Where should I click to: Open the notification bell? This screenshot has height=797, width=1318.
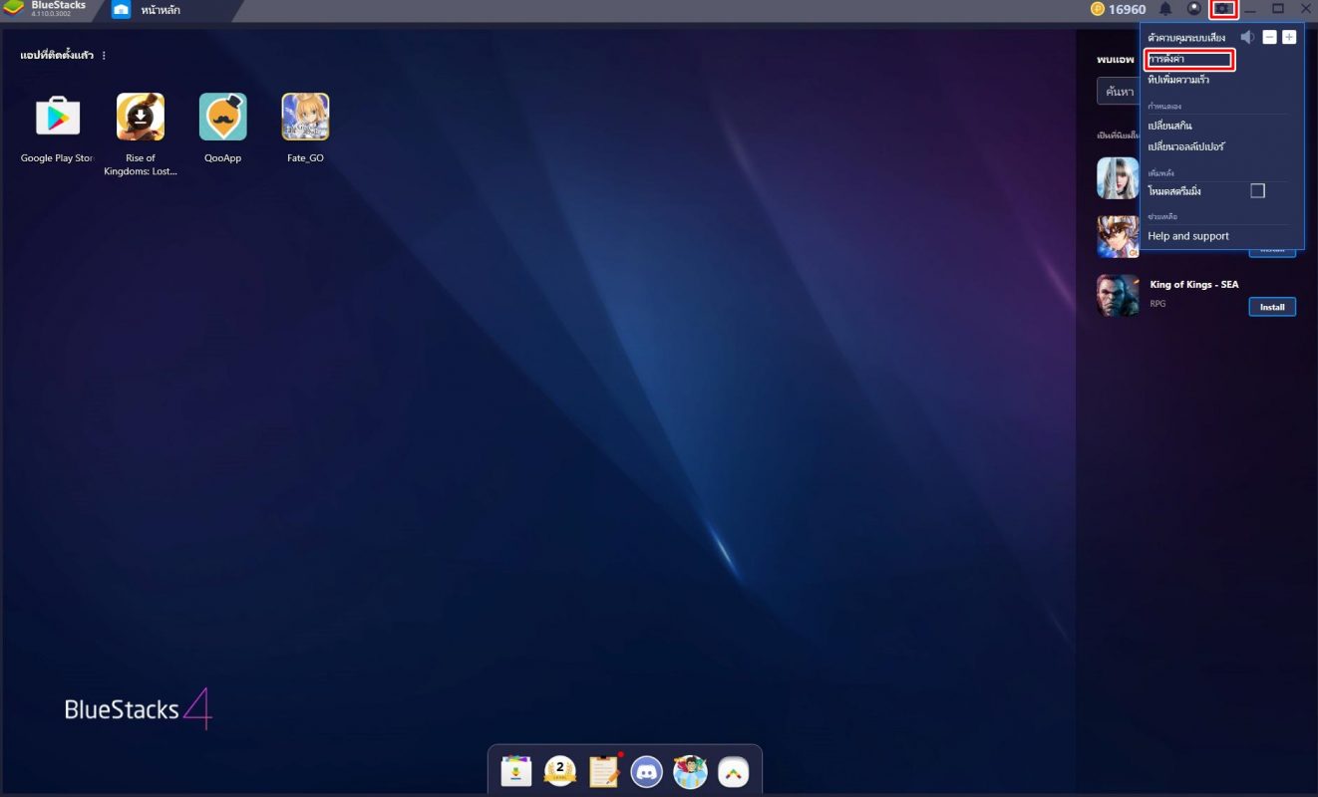[1165, 9]
